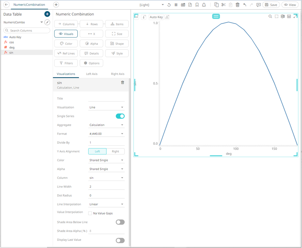This screenshot has height=248, width=302.
Task: Check the Na Value Gaps checkbox
Action: (90, 213)
